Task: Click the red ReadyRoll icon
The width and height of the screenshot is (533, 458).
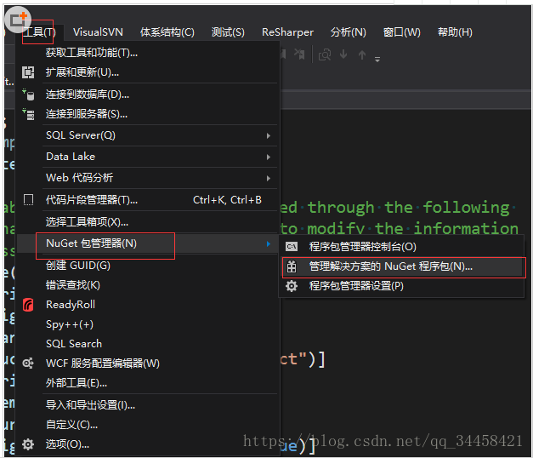Action: coord(28,305)
